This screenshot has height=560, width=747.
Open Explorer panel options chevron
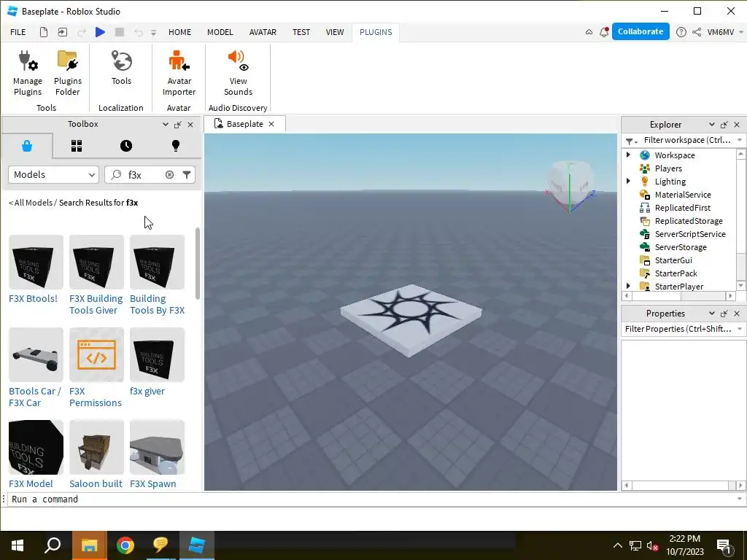point(712,124)
